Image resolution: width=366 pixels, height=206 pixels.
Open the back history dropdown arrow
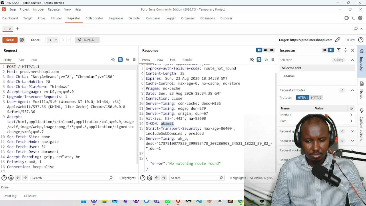(x=56, y=40)
